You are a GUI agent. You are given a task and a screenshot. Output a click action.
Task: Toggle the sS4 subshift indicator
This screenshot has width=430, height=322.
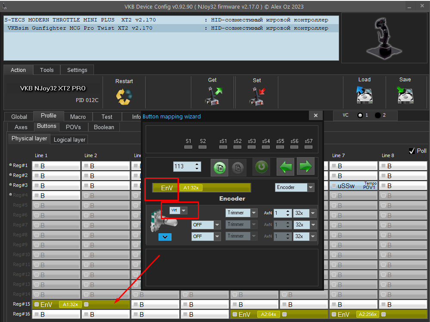pyautogui.click(x=266, y=147)
